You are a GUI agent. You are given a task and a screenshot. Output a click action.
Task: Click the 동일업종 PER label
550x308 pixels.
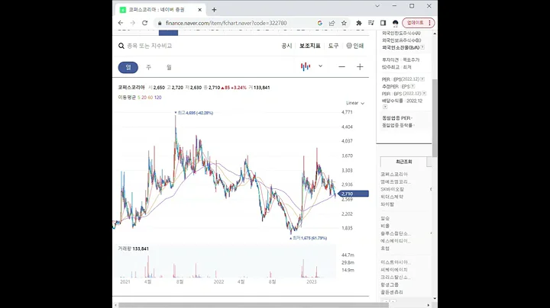click(396, 118)
